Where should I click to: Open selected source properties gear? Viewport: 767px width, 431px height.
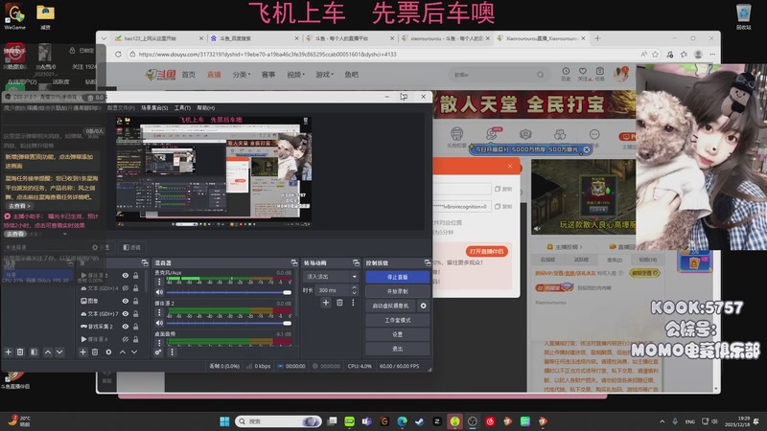[x=108, y=352]
